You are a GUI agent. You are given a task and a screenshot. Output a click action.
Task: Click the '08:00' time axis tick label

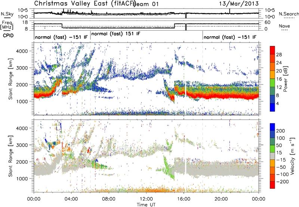(x=109, y=199)
